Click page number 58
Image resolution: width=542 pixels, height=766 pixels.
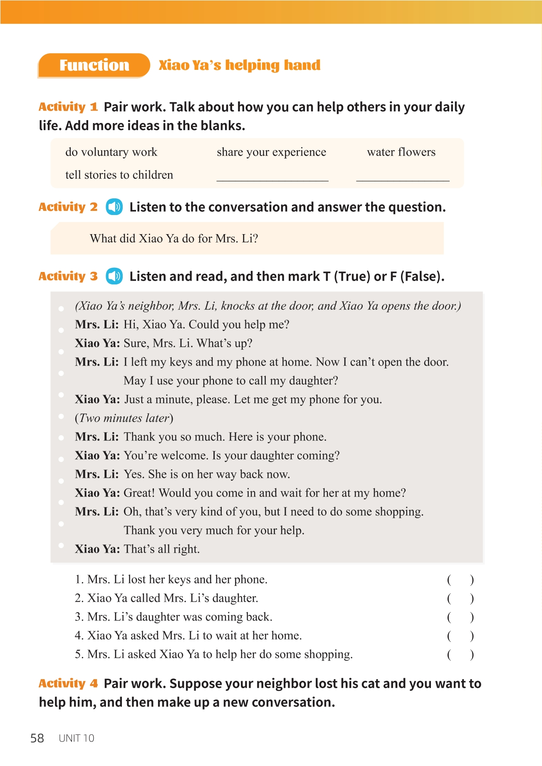click(x=37, y=738)
